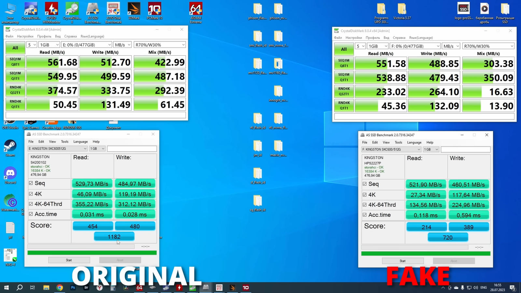Open the AIDA64 Extreme desktop icon
The image size is (521, 293).
(x=196, y=10)
